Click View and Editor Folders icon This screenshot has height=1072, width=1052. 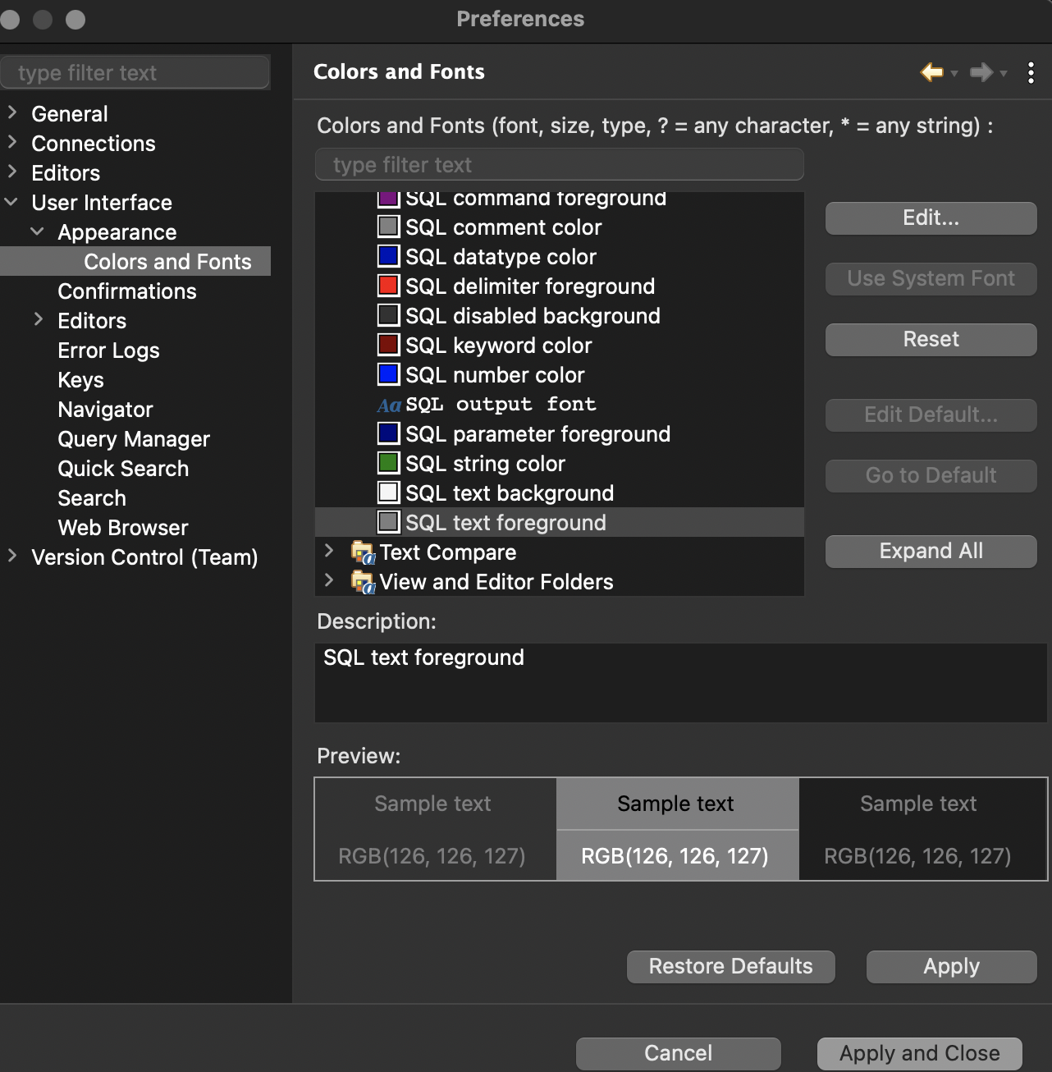(363, 582)
